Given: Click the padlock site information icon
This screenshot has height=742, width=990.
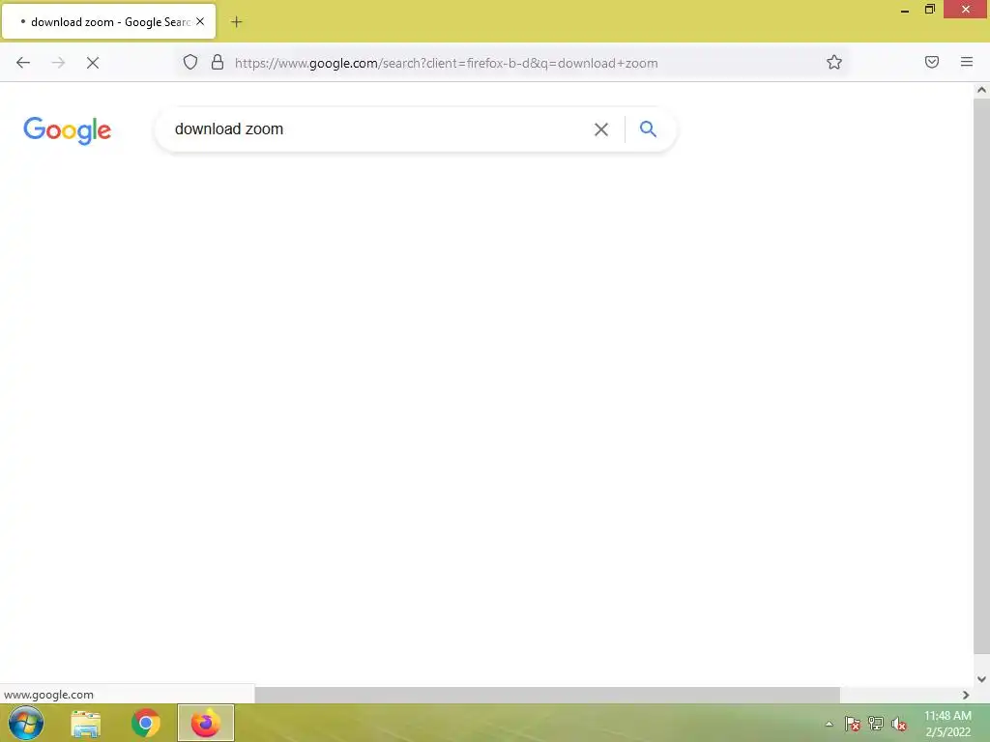Looking at the screenshot, I should click(218, 62).
